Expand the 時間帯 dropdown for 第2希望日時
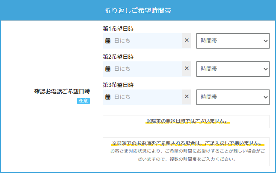276x173 pixels. (233, 69)
